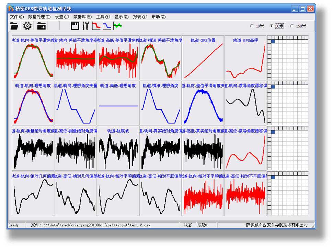Click 萨伏威(西安)导航技术有限公司 in status bar
Image resolution: width=333 pixels, height=248 pixels.
(x=277, y=225)
